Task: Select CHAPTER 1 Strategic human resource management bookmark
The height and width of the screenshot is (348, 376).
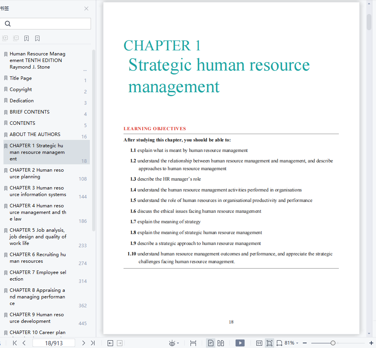Action: (46, 152)
